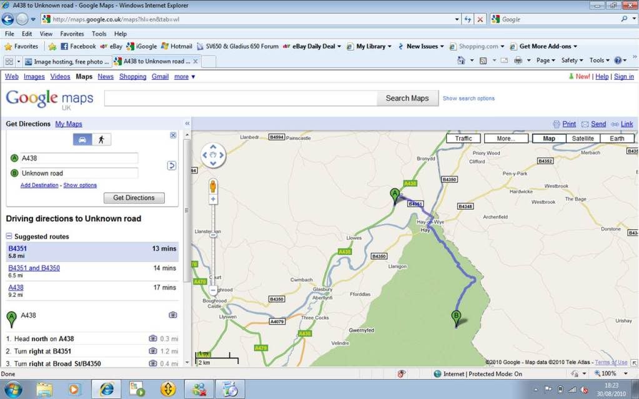Click the Read Mail envelope icon in command bar
Image resolution: width=639 pixels, height=399 pixels.
point(504,61)
